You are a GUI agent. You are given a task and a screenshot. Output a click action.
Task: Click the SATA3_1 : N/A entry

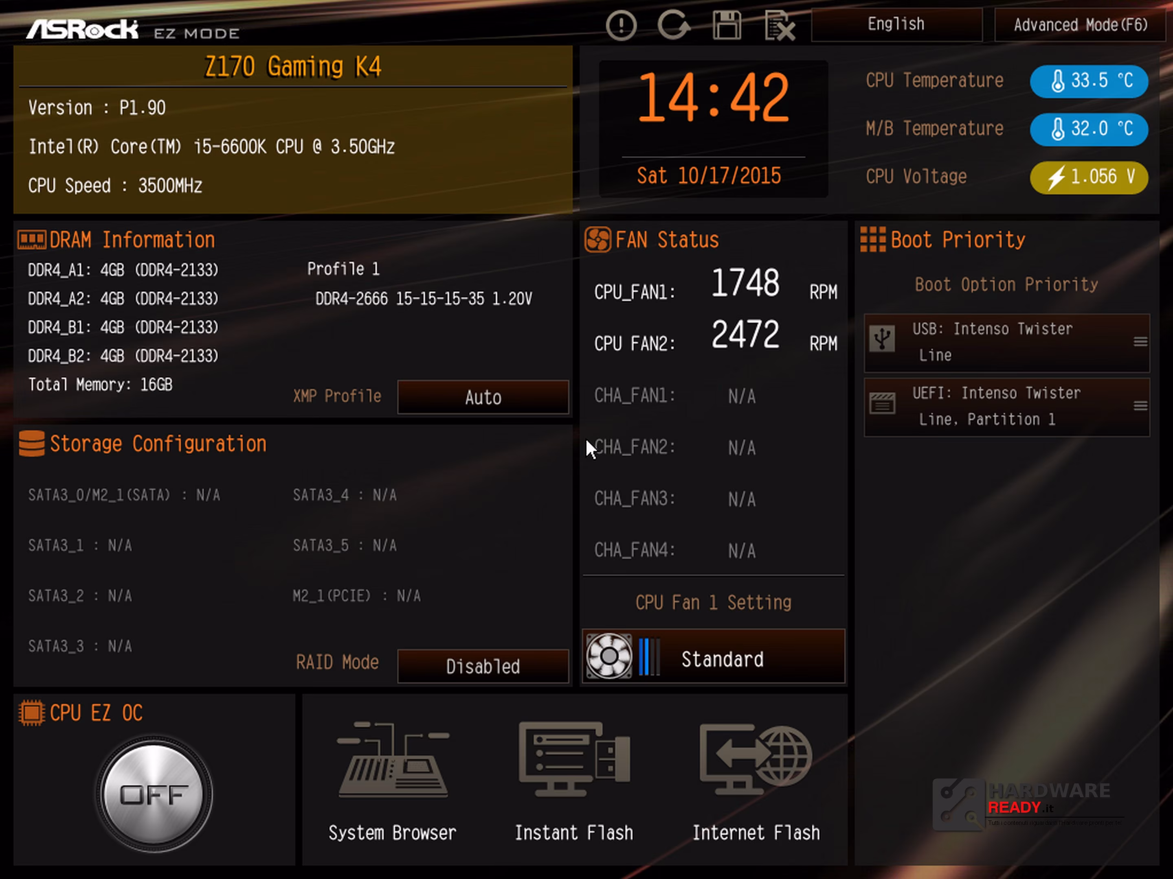[x=79, y=545]
